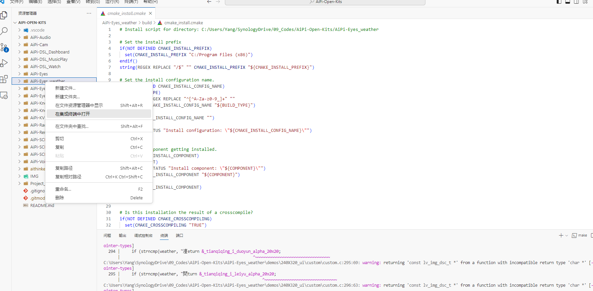Open the Search view in activity bar
593x291 pixels.
[x=4, y=31]
